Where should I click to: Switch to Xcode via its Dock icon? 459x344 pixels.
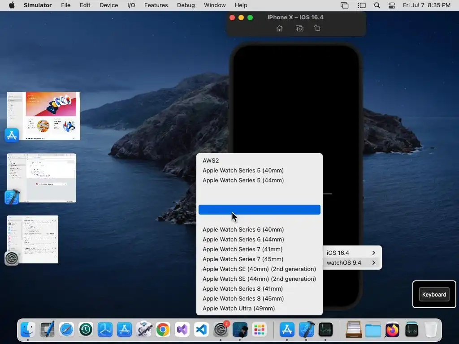click(306, 329)
